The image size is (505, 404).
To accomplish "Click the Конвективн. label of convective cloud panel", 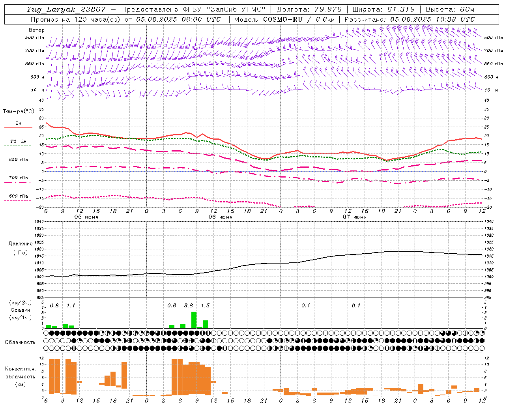I will [x=20, y=369].
